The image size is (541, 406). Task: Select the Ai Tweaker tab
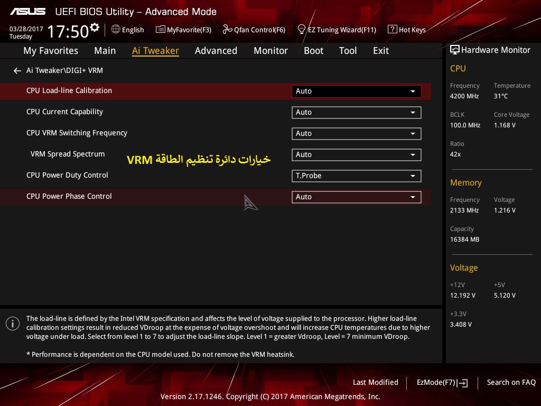tap(155, 51)
